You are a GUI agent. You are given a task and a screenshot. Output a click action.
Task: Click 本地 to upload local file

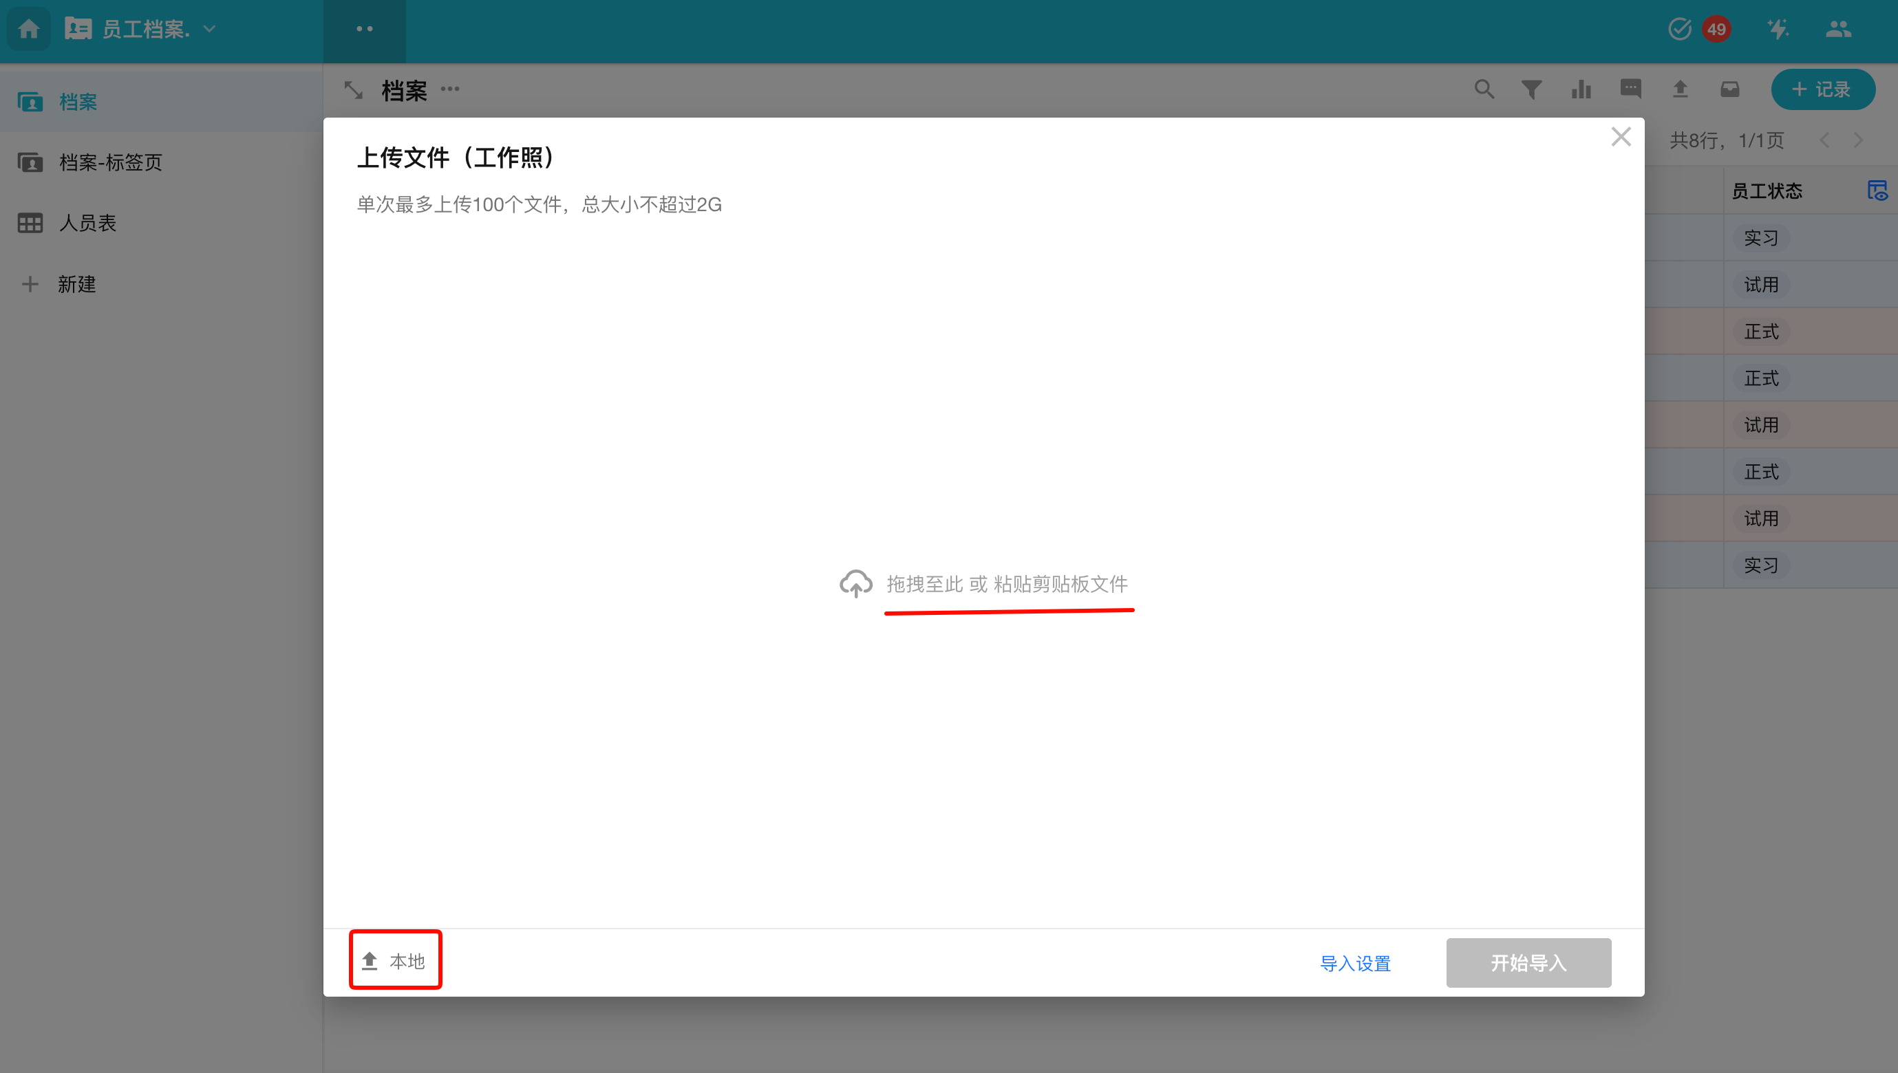[395, 960]
